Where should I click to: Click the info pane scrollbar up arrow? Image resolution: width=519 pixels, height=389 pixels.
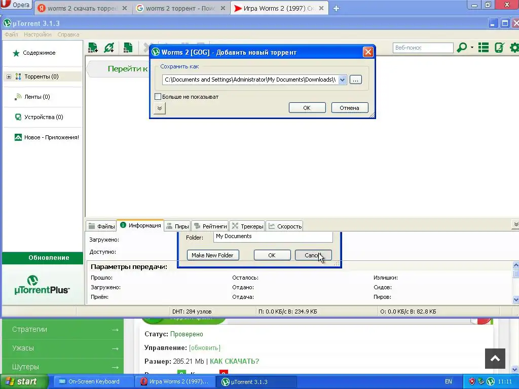coord(515,265)
